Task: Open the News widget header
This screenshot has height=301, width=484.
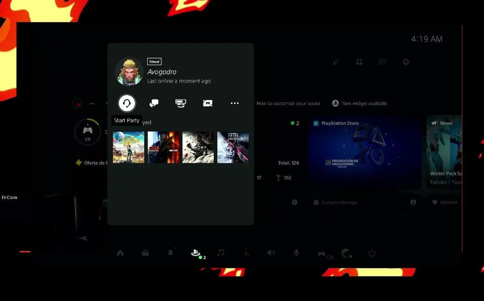Action: tap(442, 123)
